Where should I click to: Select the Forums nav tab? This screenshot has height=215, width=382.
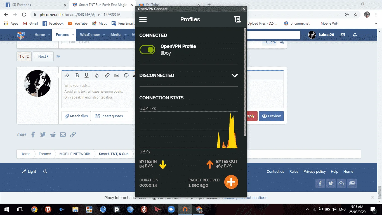tap(62, 35)
